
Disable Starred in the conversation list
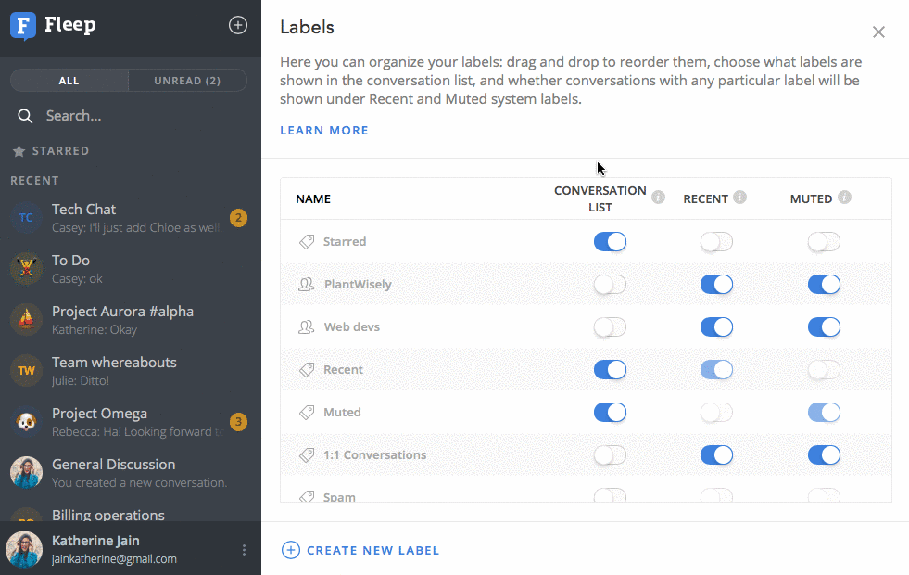click(x=610, y=241)
